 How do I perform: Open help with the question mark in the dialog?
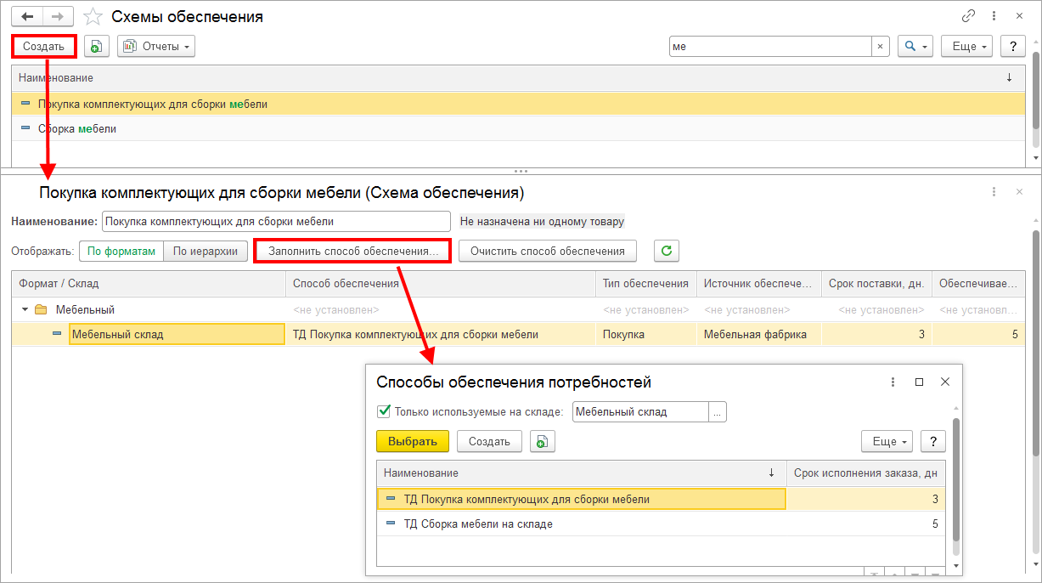[933, 441]
